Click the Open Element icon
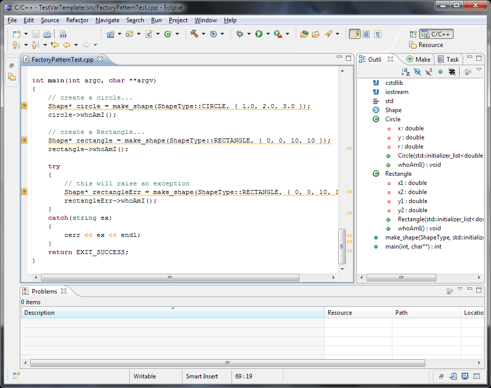 304,34
